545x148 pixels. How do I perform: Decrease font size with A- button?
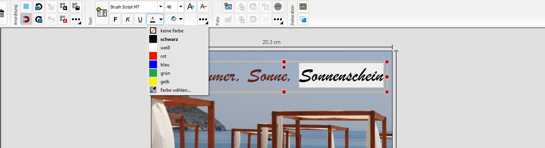tap(204, 7)
